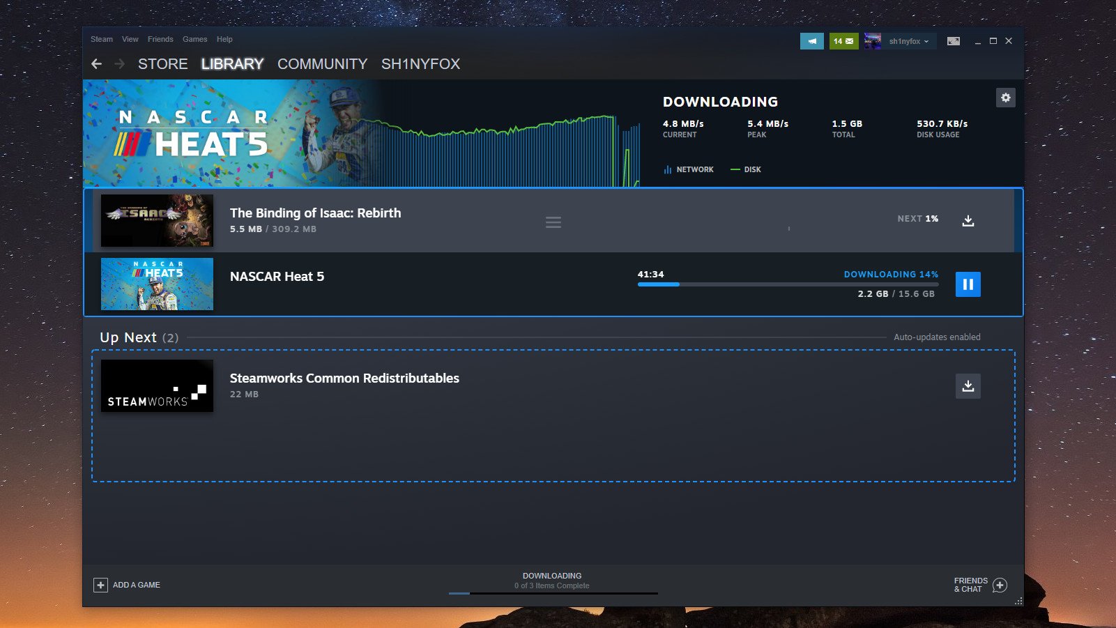This screenshot has width=1116, height=628.
Task: Open the announcements megaphone icon
Action: [x=811, y=41]
